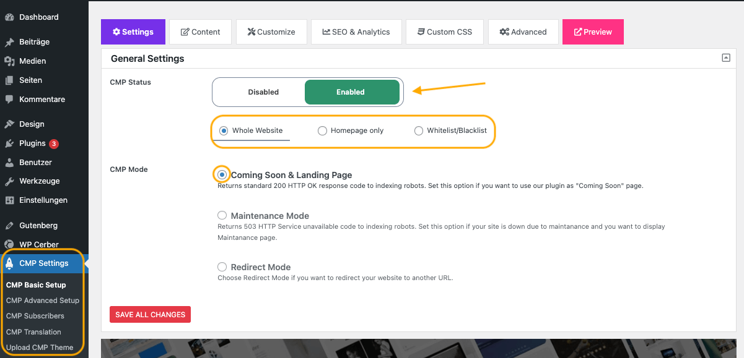Choose Maintenance Mode radio button

(x=222, y=216)
